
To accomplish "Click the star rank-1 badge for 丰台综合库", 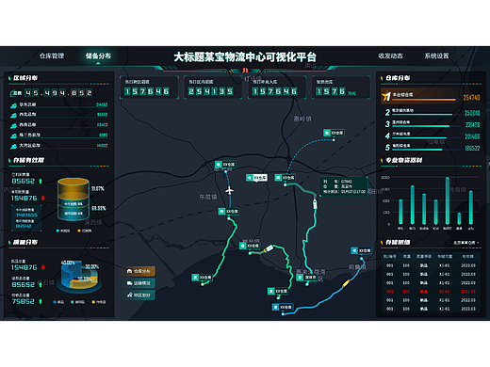I will 386,96.
